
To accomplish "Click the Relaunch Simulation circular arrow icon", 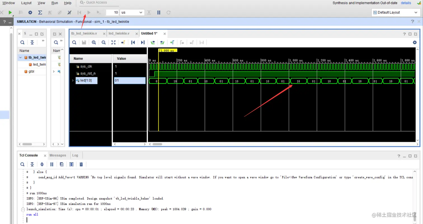I will [168, 13].
